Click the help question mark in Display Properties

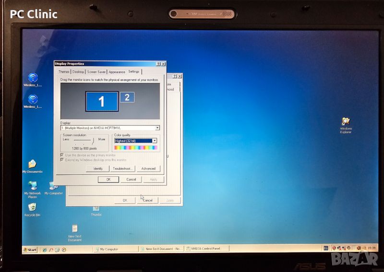[x=158, y=64]
